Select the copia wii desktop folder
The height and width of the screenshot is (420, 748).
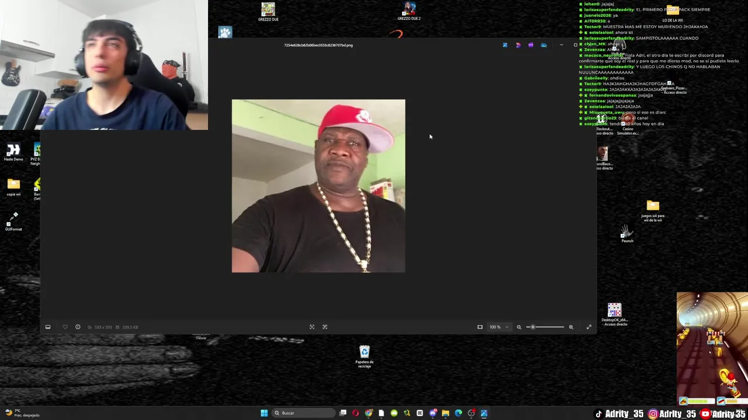[x=13, y=188]
